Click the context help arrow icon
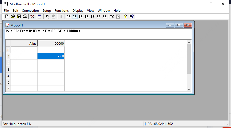Screen dimensions: 231x128 point(132,16)
